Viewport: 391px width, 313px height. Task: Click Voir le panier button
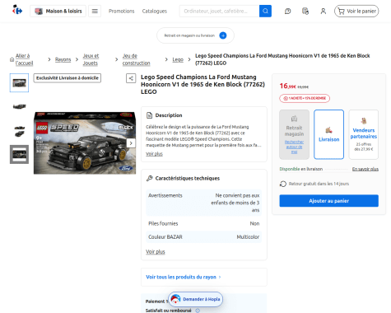(356, 12)
